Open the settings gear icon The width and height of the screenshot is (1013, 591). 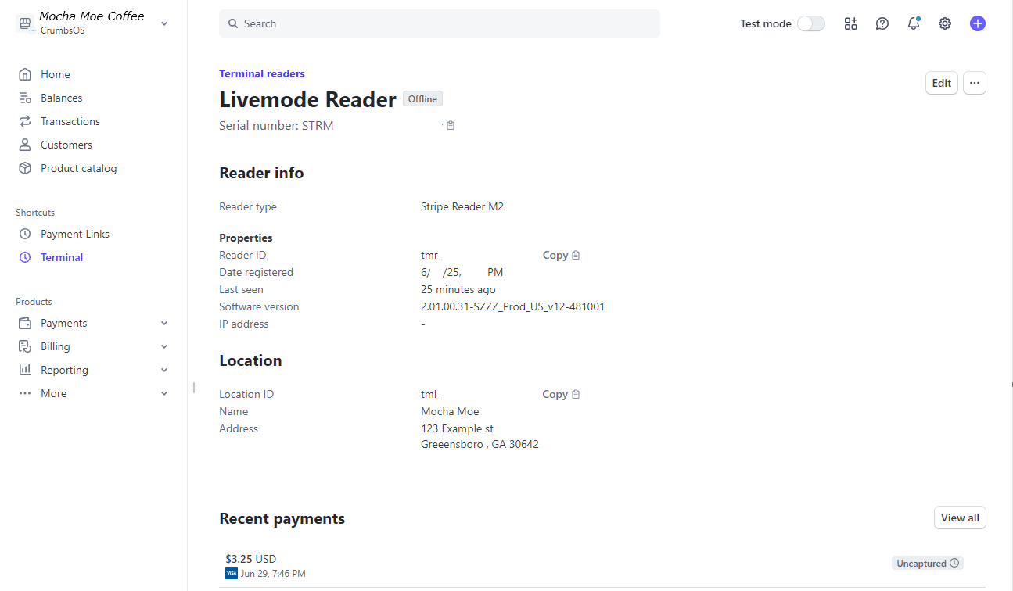coord(945,23)
